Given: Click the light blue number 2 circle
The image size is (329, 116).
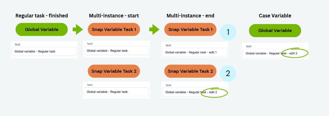Looking at the screenshot, I should click(228, 73).
